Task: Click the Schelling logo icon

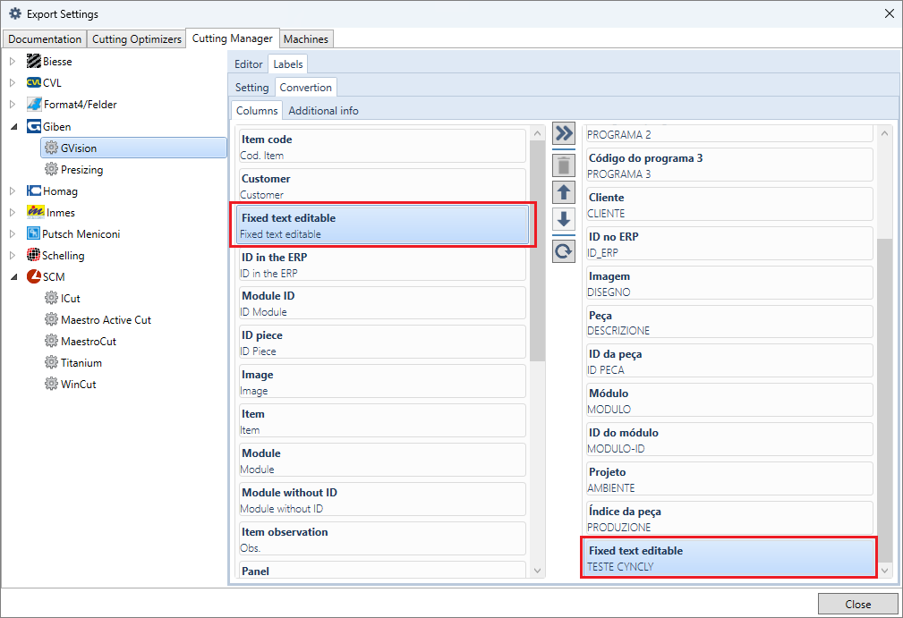Action: pyautogui.click(x=33, y=255)
